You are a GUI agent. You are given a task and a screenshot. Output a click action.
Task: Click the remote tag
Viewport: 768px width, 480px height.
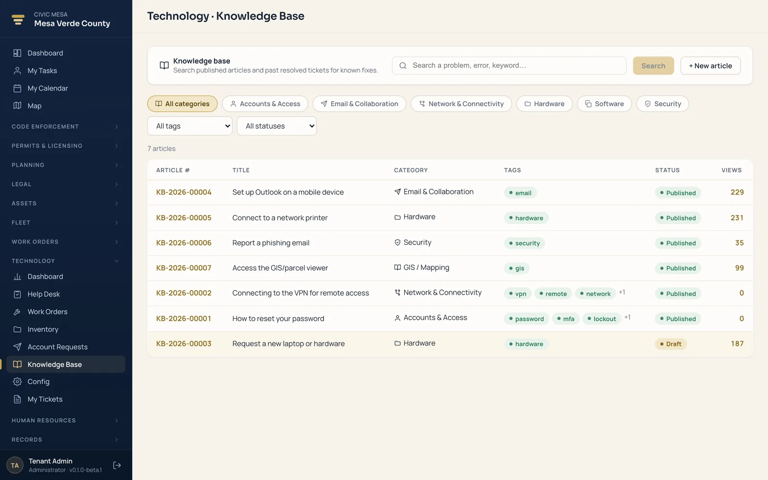[553, 294]
